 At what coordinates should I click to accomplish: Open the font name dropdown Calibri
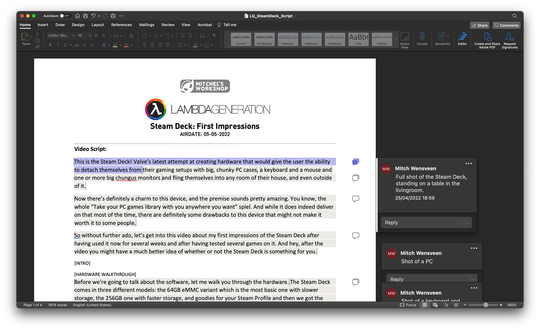click(74, 35)
